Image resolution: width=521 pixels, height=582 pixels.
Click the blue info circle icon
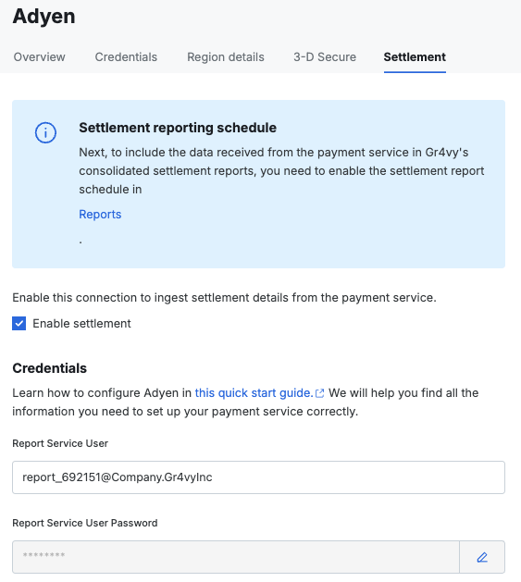45,132
